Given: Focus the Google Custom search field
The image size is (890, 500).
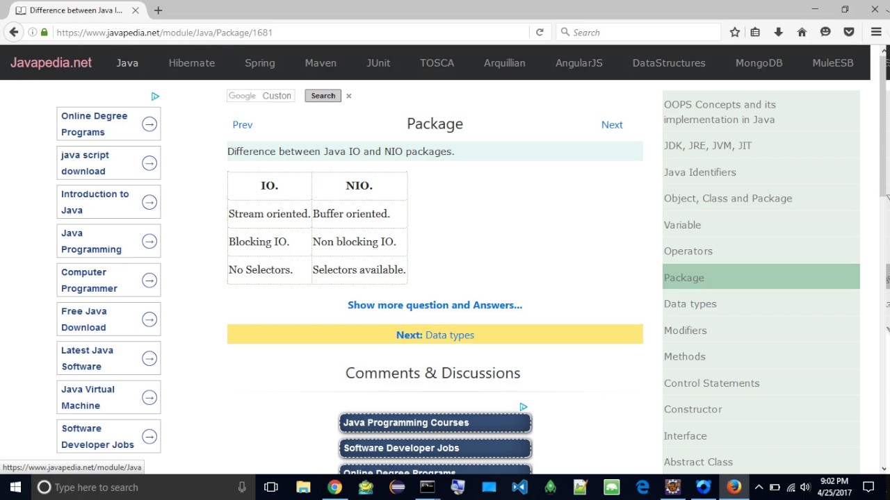Looking at the screenshot, I should pyautogui.click(x=261, y=96).
